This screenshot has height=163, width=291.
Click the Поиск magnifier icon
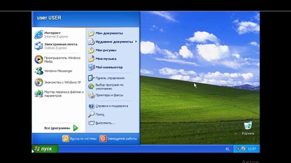91,115
